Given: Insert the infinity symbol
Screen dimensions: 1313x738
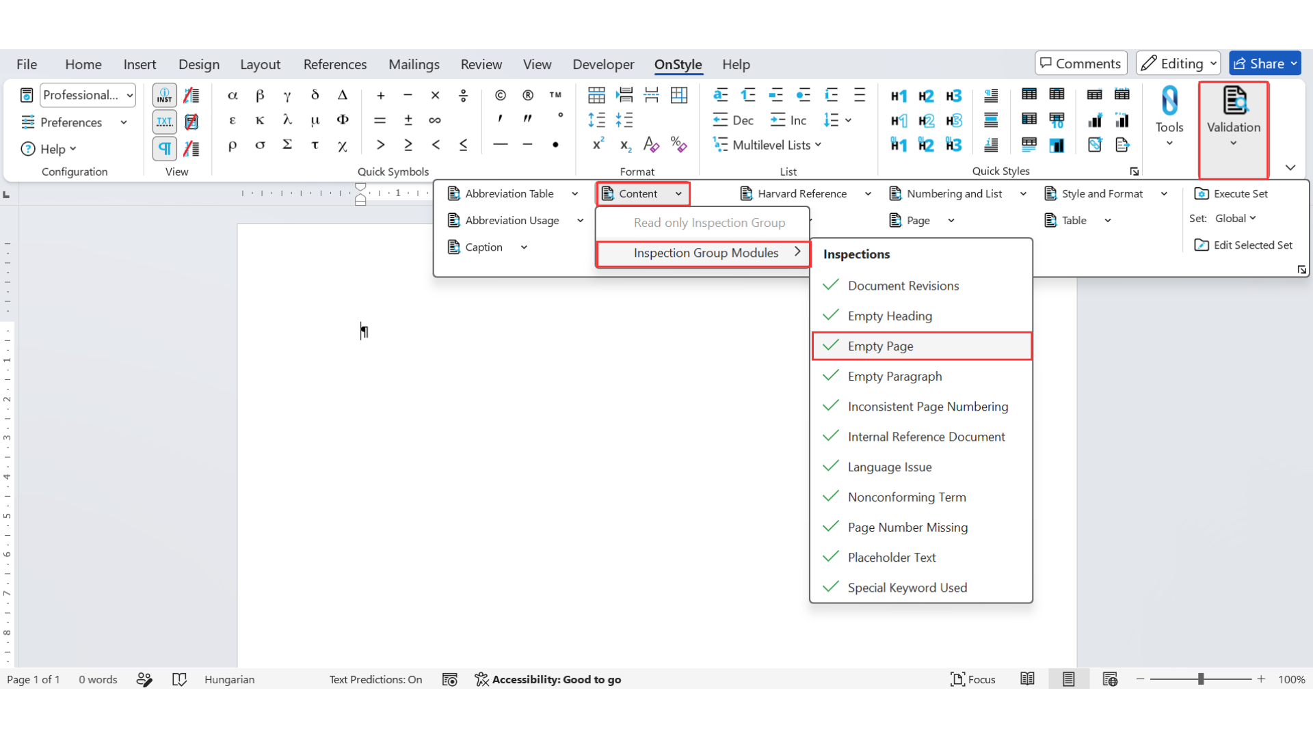Looking at the screenshot, I should click(435, 120).
